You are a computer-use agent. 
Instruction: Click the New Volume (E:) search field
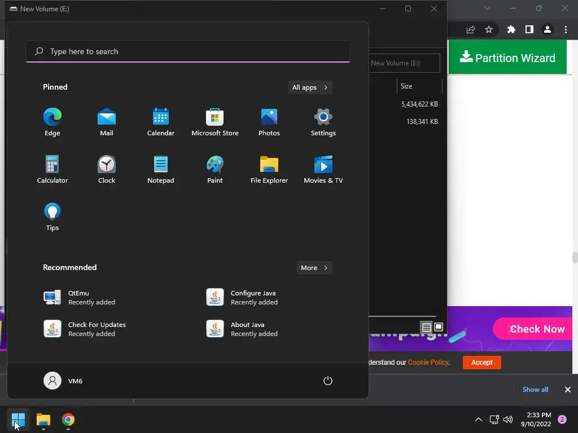(x=404, y=63)
